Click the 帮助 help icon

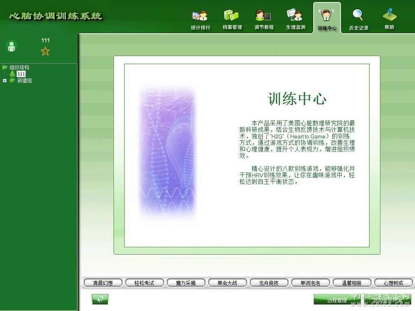pyautogui.click(x=389, y=19)
